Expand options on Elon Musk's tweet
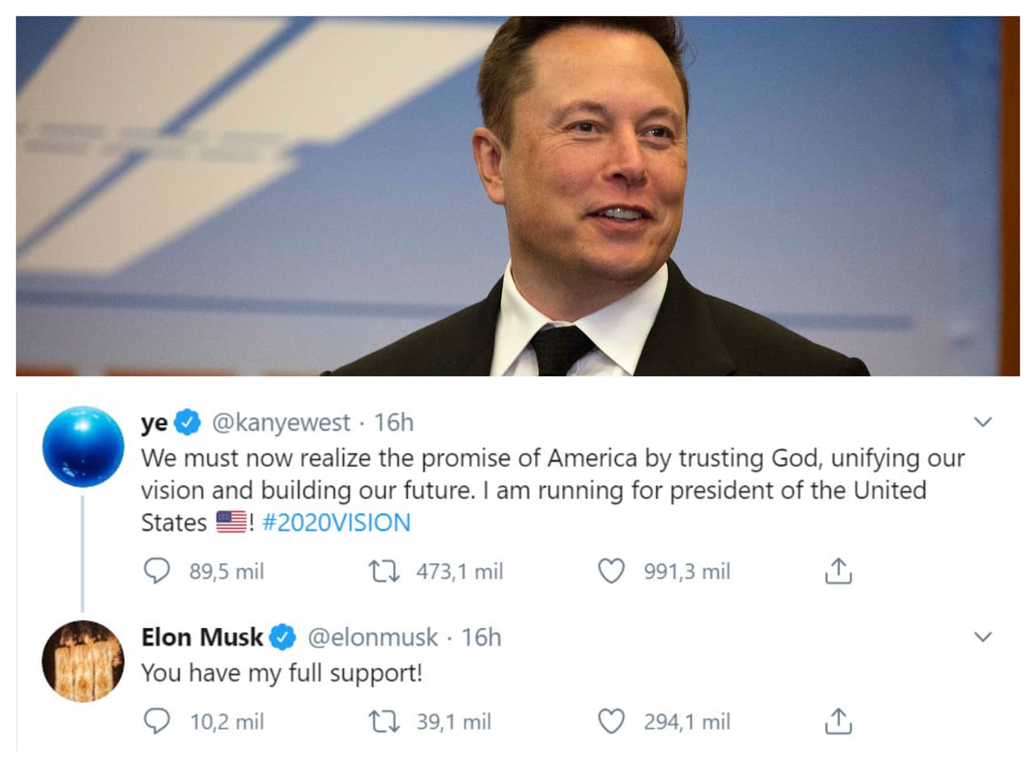The height and width of the screenshot is (768, 1036). coord(983,637)
